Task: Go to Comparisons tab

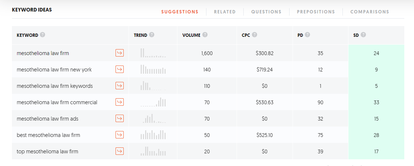Action: coord(370,12)
